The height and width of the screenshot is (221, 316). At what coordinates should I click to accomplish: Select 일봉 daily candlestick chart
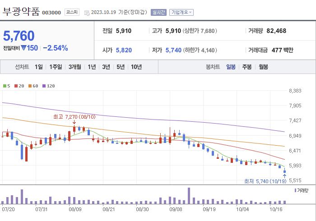pyautogui.click(x=231, y=67)
